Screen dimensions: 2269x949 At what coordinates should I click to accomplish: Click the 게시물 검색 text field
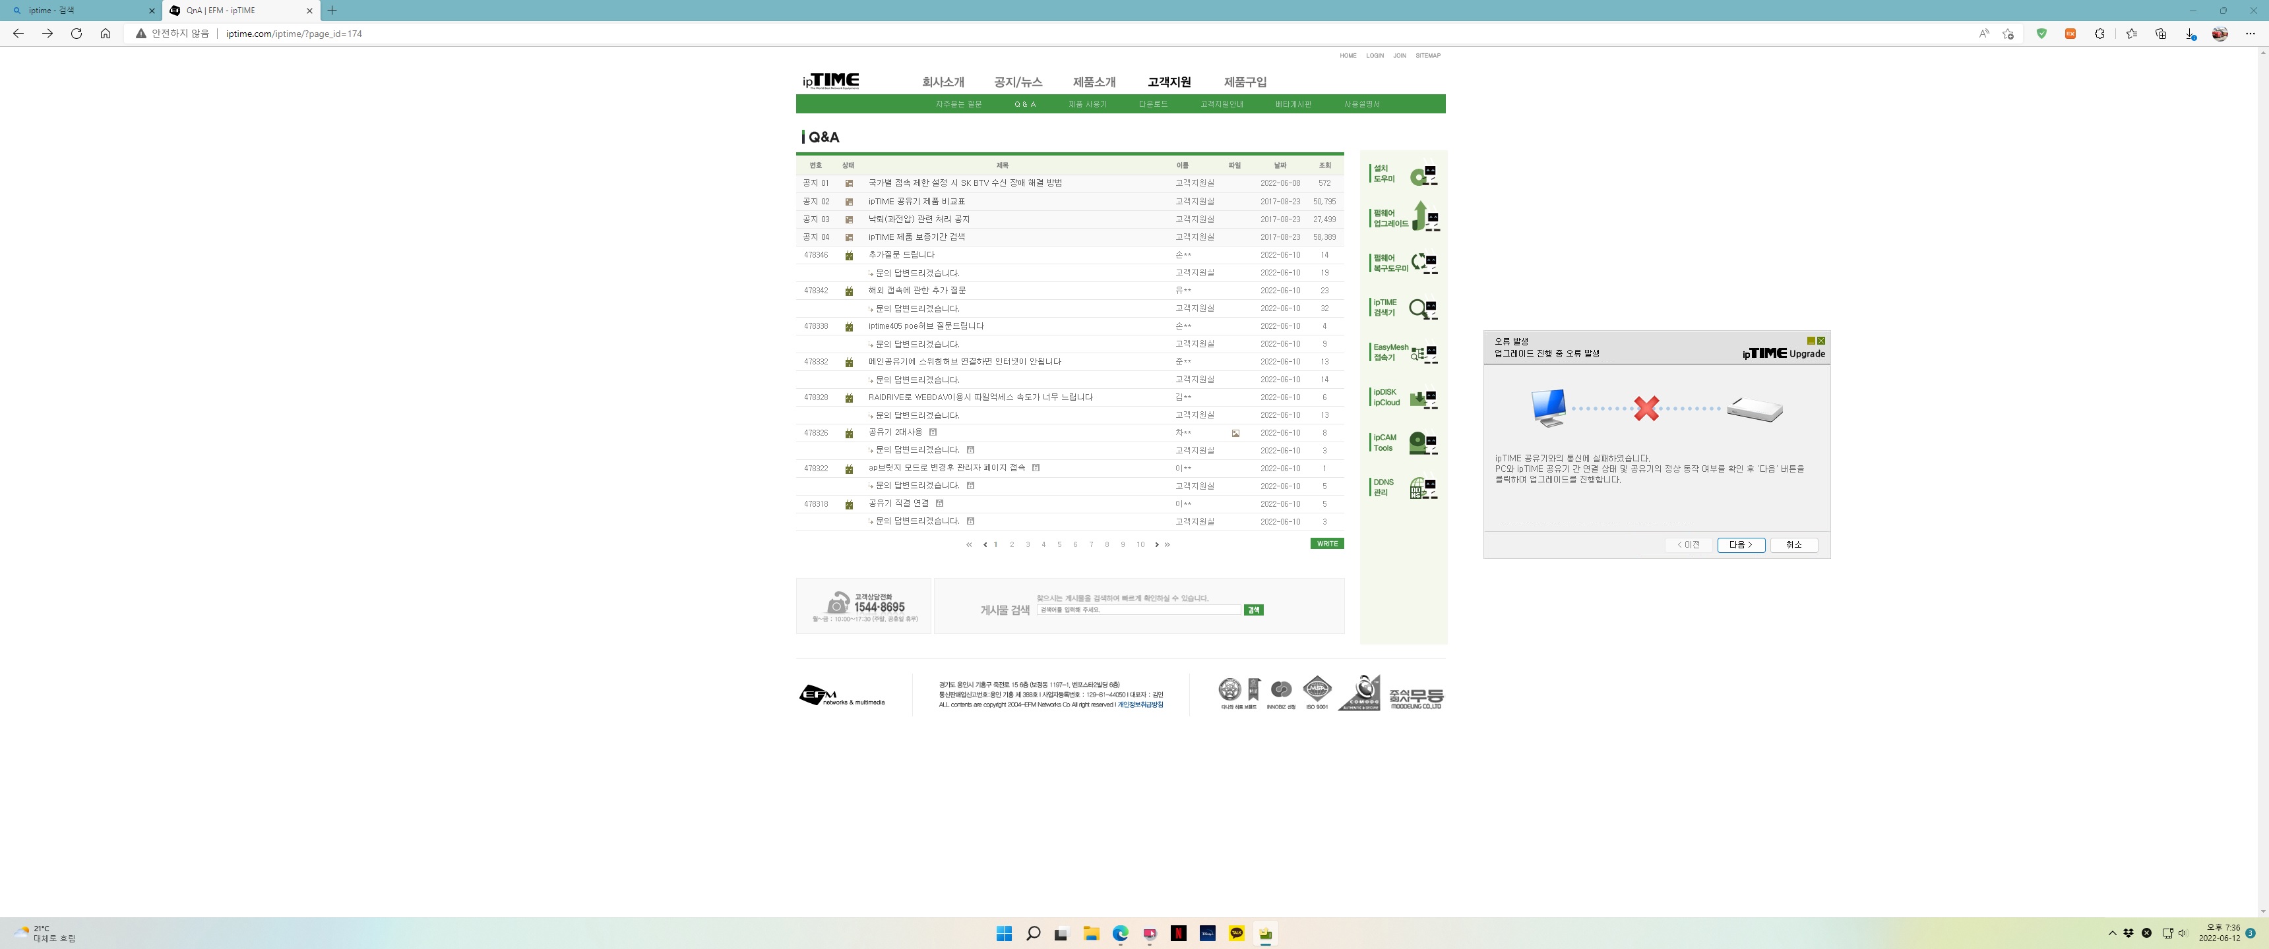1138,609
